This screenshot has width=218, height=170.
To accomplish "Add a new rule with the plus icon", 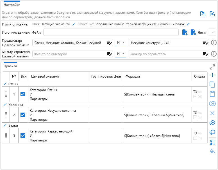I will (212, 75).
